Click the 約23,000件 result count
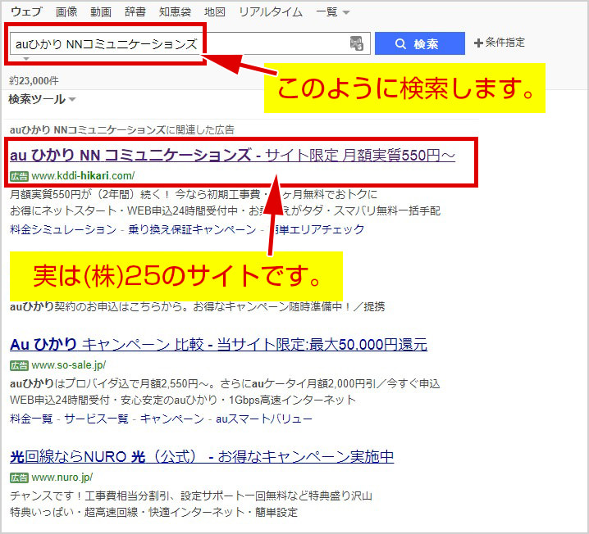Viewport: 589px width, 534px height. (34, 80)
